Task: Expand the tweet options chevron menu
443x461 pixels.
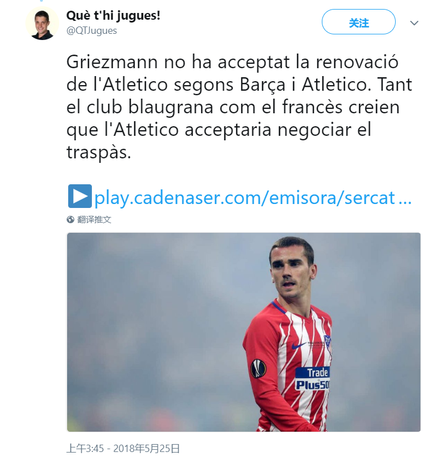Action: coord(414,23)
